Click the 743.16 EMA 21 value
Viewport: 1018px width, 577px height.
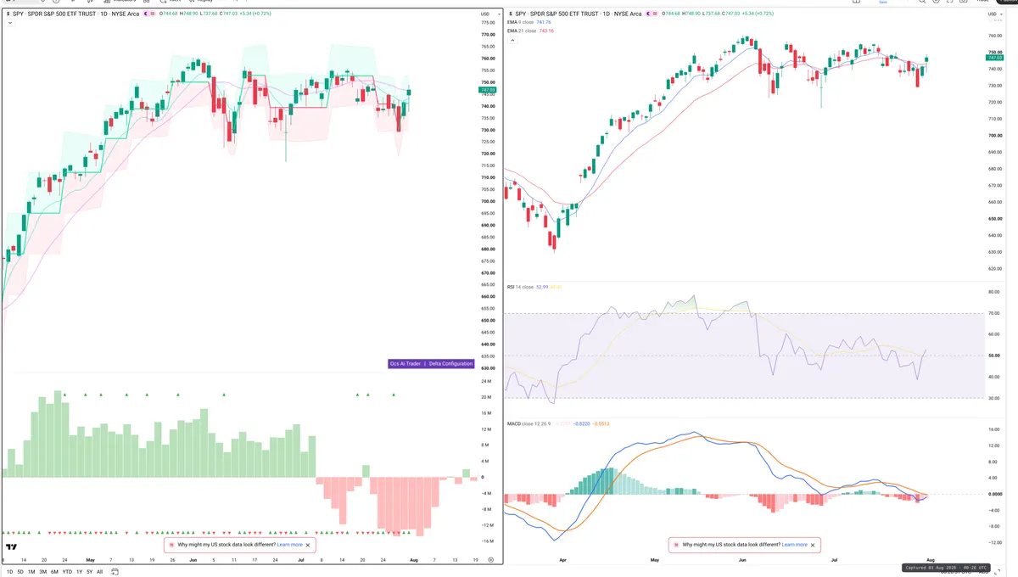point(545,31)
